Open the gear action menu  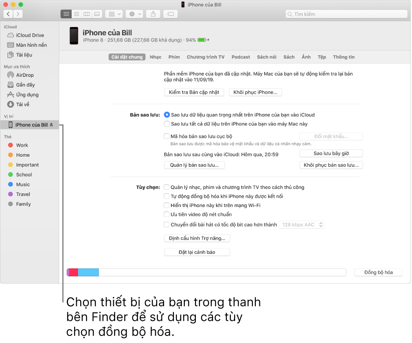point(134,14)
